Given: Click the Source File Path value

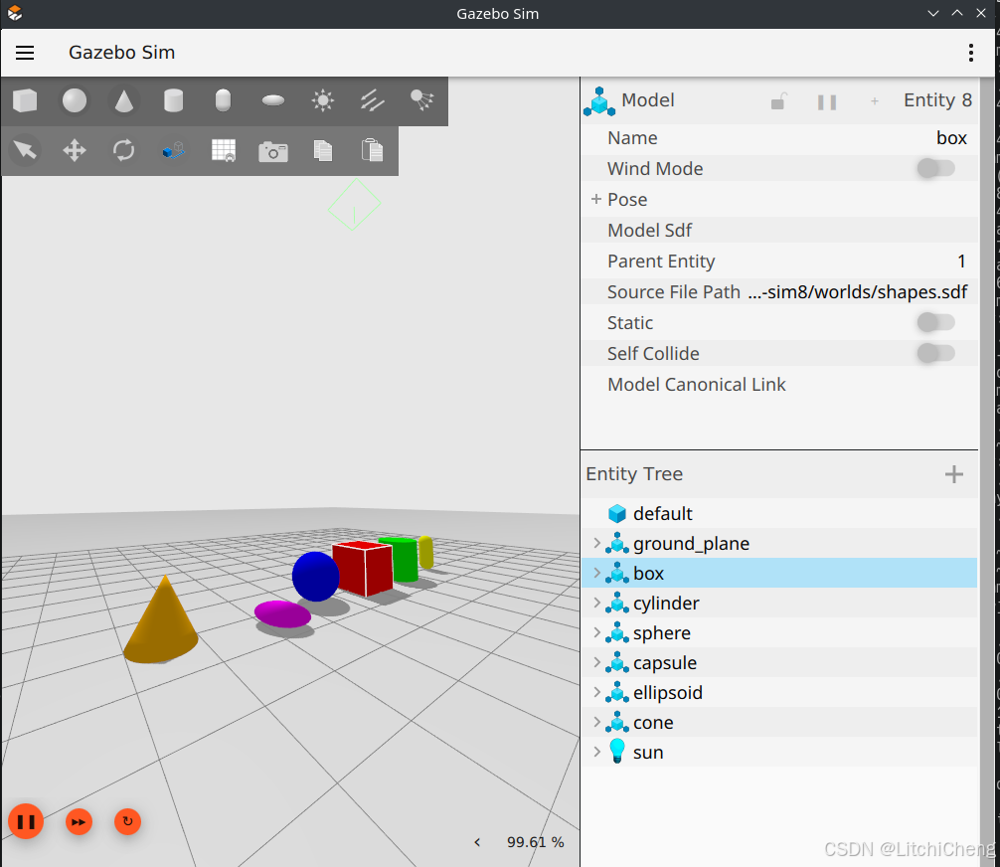Looking at the screenshot, I should (x=857, y=292).
